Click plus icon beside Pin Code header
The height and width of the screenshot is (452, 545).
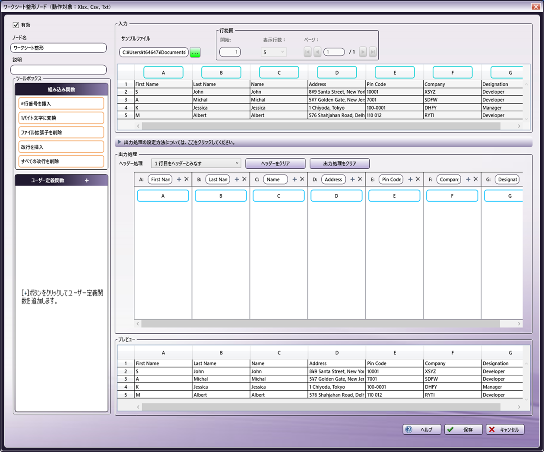point(410,179)
